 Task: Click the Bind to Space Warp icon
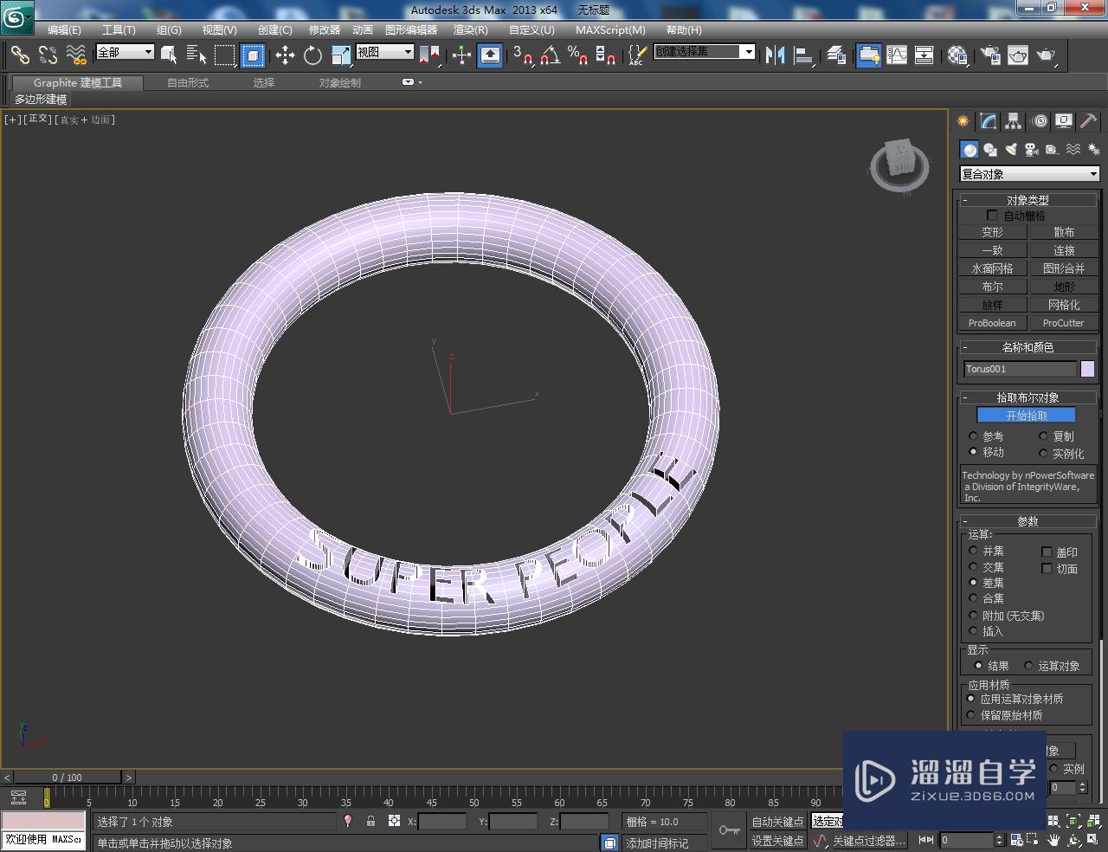tap(76, 55)
